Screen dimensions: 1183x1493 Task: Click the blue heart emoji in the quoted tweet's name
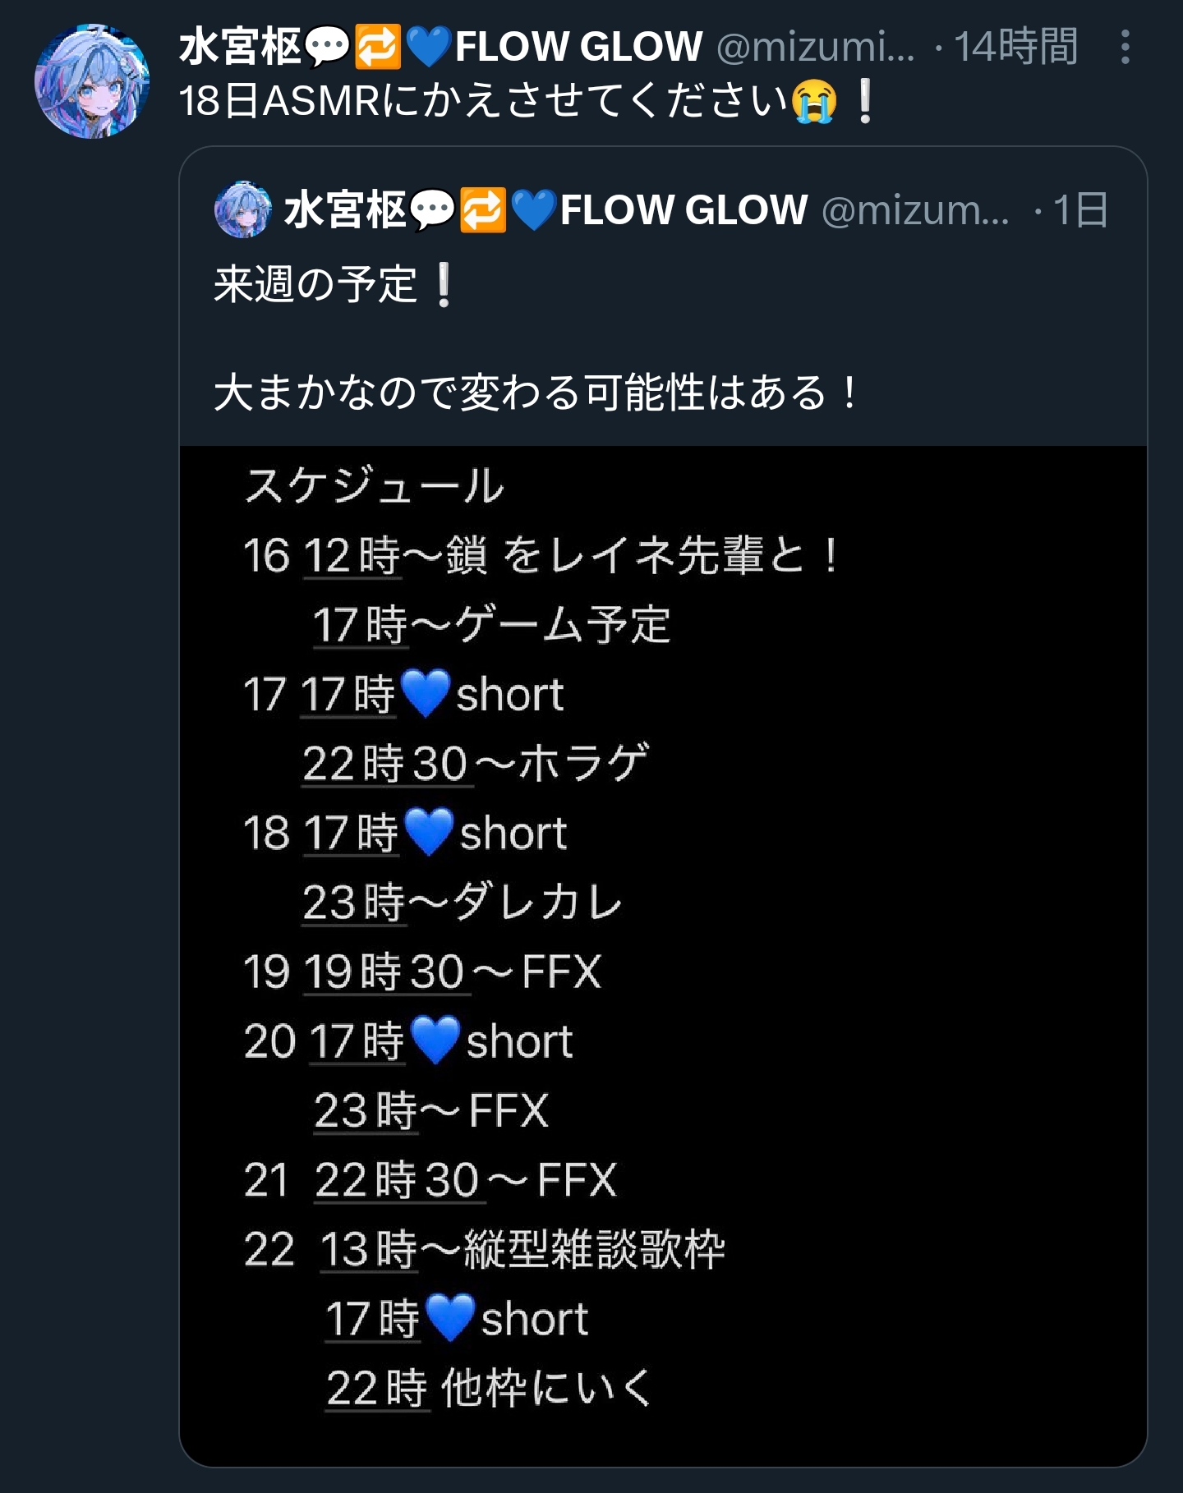(x=534, y=210)
